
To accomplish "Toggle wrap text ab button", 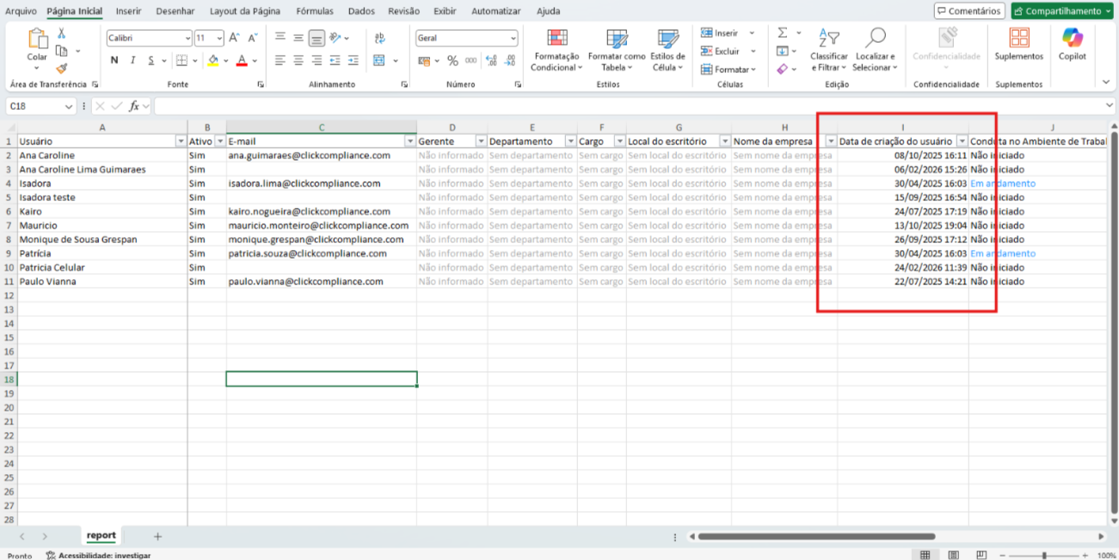I will pos(379,38).
